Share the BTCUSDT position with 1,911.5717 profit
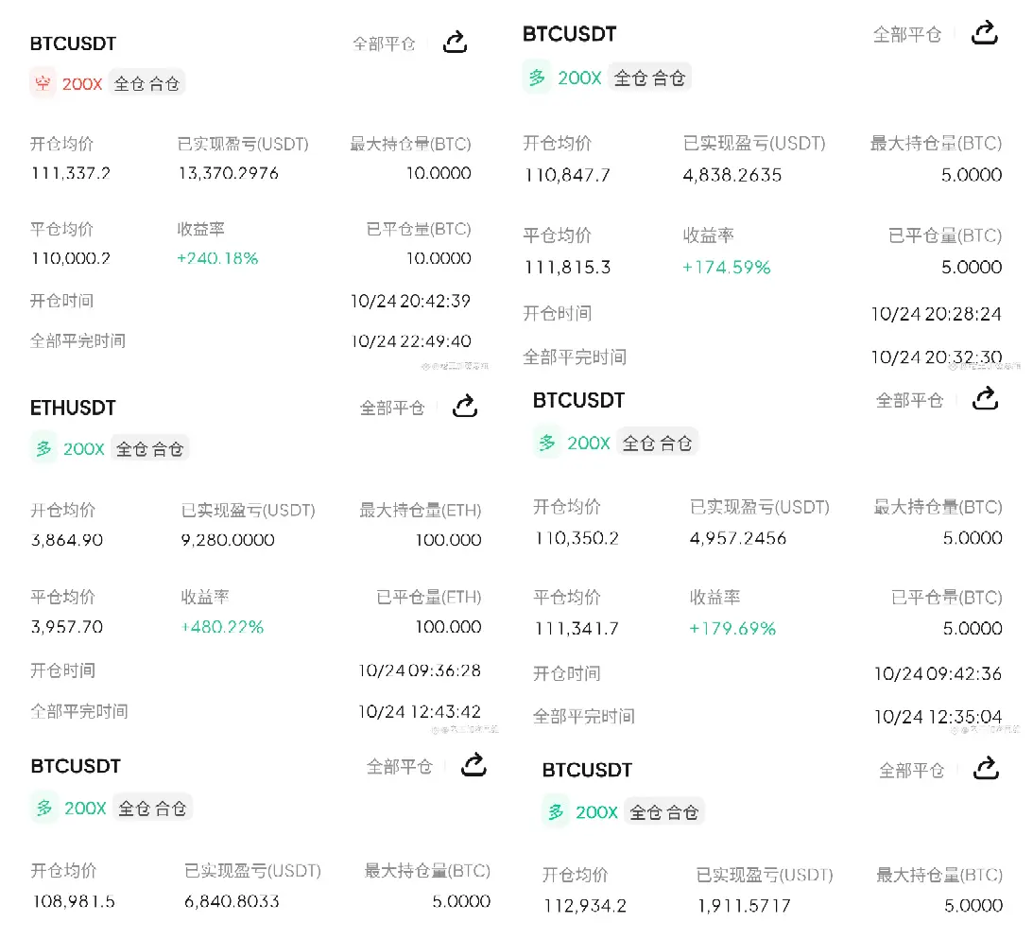The height and width of the screenshot is (940, 1033). point(987,768)
